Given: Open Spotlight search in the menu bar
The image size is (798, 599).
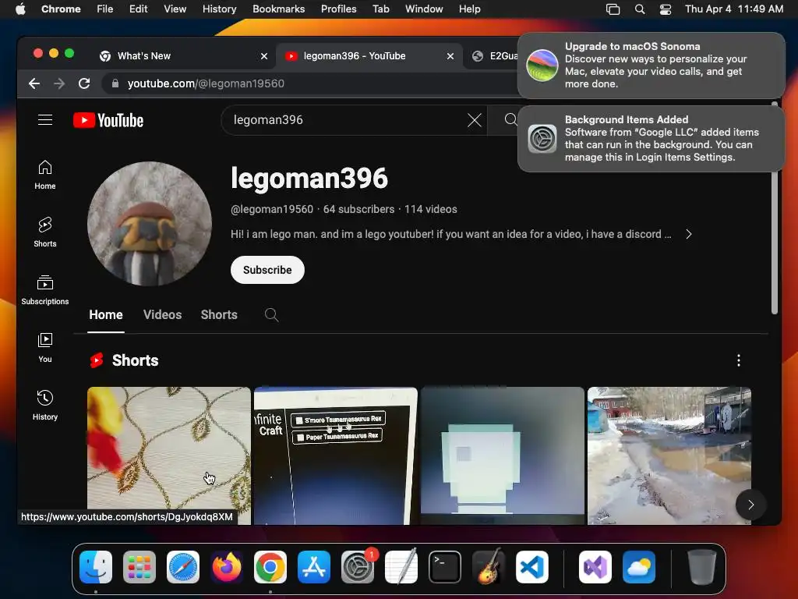Looking at the screenshot, I should 640,9.
